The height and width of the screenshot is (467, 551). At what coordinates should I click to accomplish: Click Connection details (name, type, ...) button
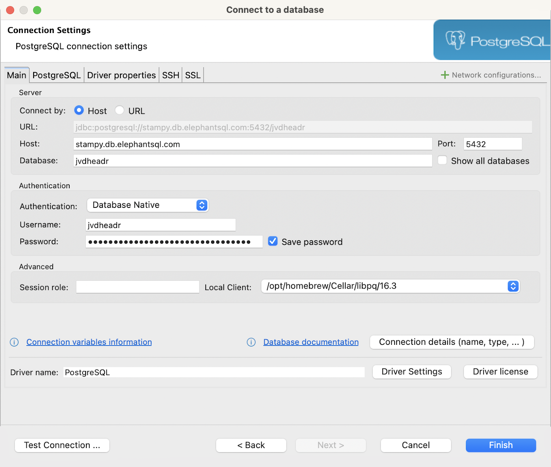[x=452, y=342]
